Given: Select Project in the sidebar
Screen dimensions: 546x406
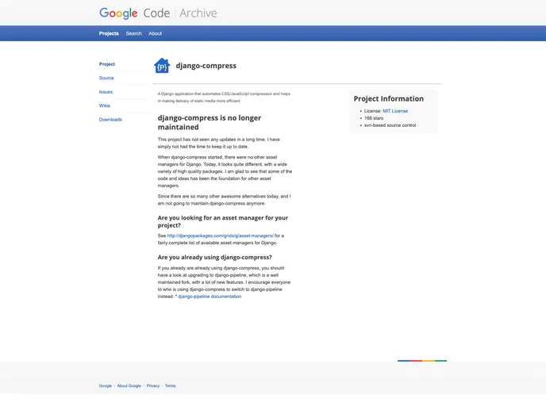Looking at the screenshot, I should point(107,64).
